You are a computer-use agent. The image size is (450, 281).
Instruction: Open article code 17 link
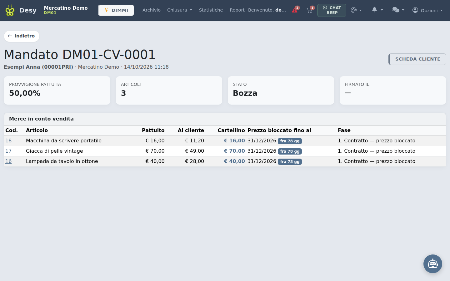8,151
